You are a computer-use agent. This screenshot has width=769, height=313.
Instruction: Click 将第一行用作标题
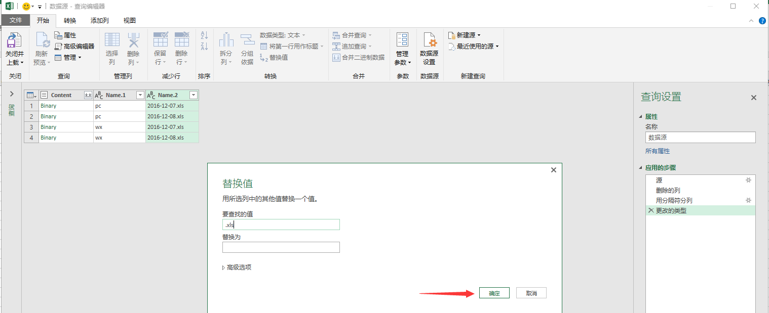291,46
